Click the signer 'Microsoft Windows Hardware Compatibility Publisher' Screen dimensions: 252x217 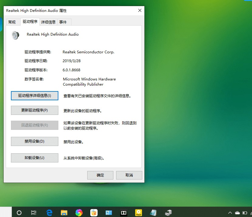[x=89, y=82]
